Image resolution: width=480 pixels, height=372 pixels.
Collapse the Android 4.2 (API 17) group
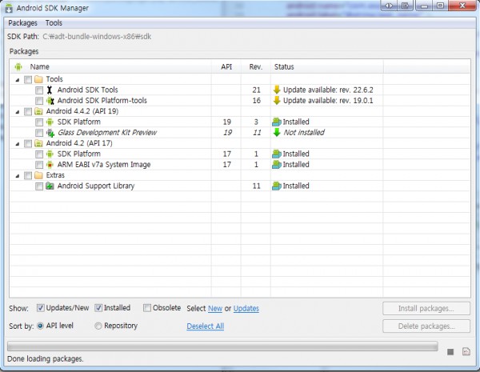click(x=18, y=144)
